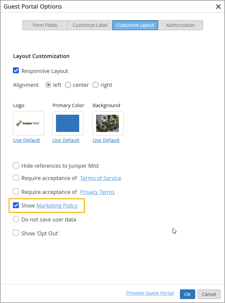
Task: Enable Do not save user data
Action: tap(16, 219)
